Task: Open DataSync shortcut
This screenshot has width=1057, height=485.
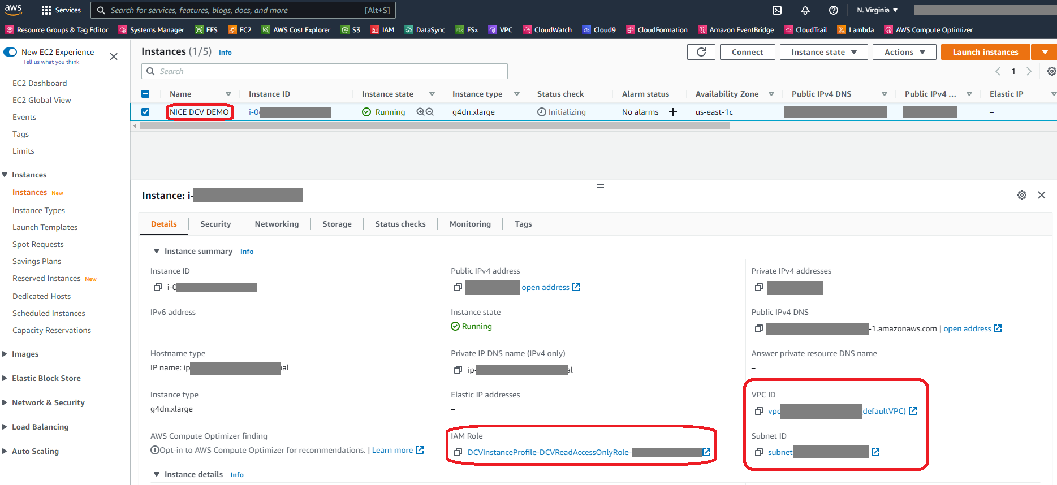Action: (x=425, y=30)
